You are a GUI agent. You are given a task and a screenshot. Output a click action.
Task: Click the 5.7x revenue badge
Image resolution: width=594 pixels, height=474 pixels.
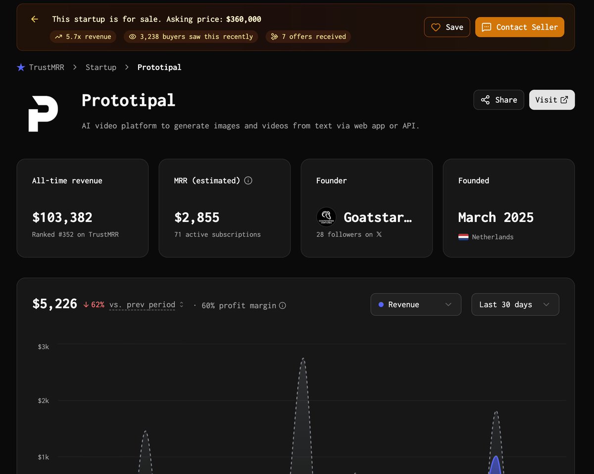click(x=83, y=37)
